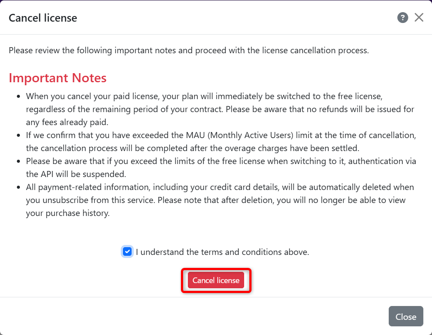Confirm cancellation with the highlighted red button
Viewport: 432px width, 335px height.
(216, 280)
